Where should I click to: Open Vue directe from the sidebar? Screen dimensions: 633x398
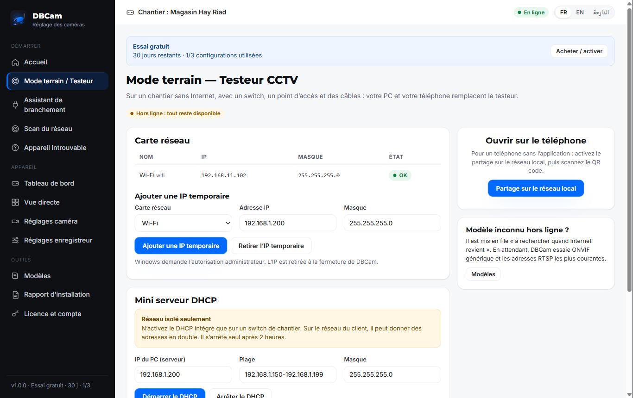tap(57, 202)
